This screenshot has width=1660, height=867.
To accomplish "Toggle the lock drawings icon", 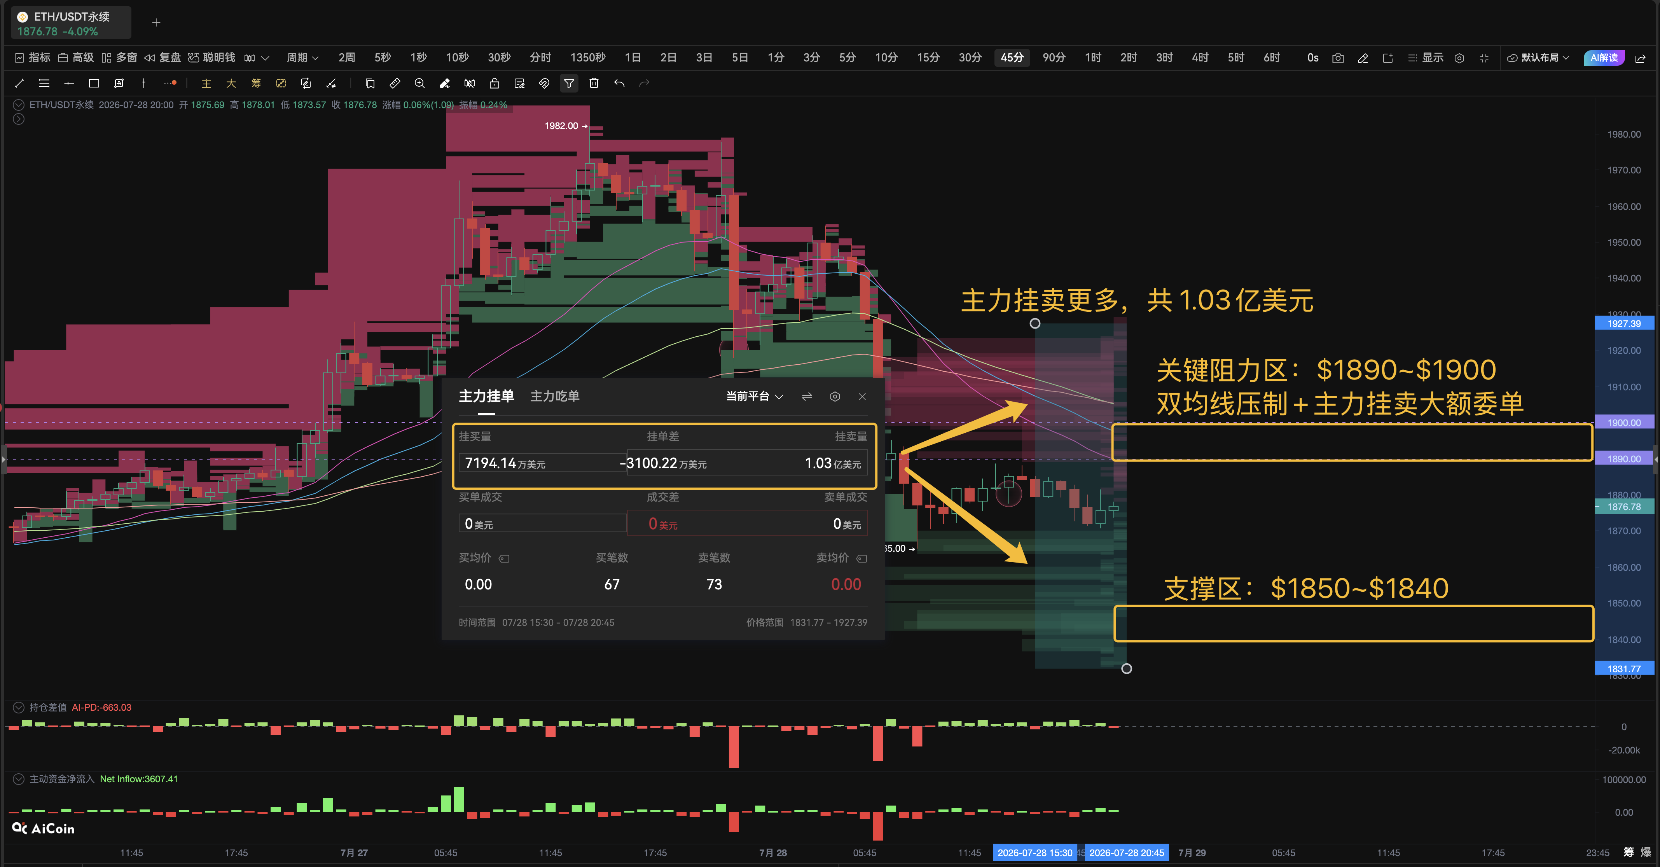I will [x=494, y=83].
